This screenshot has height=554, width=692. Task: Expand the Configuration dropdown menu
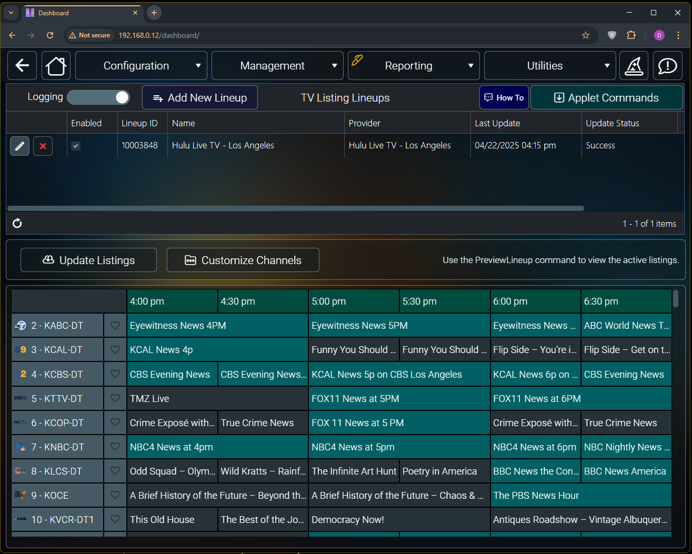tap(141, 66)
